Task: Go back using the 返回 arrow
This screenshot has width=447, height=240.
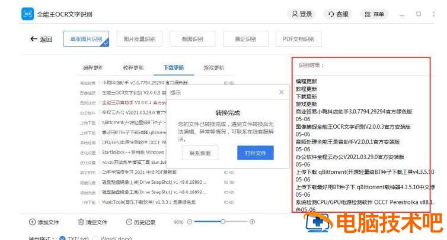Action: [41, 39]
